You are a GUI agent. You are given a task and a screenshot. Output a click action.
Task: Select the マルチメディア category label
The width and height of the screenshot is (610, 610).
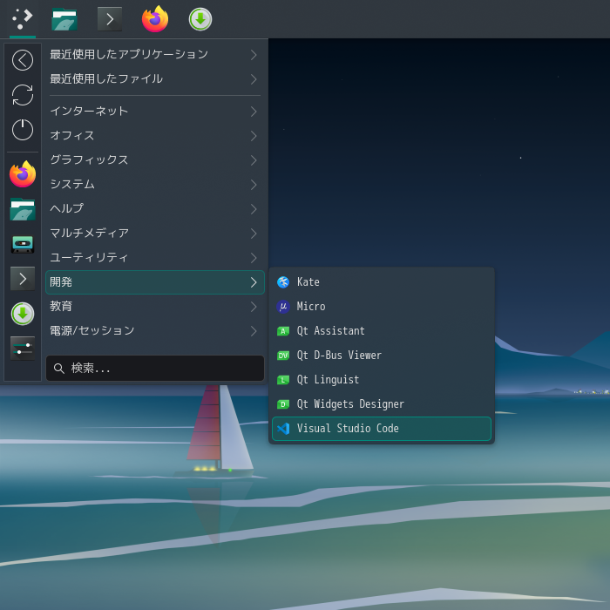click(x=89, y=233)
